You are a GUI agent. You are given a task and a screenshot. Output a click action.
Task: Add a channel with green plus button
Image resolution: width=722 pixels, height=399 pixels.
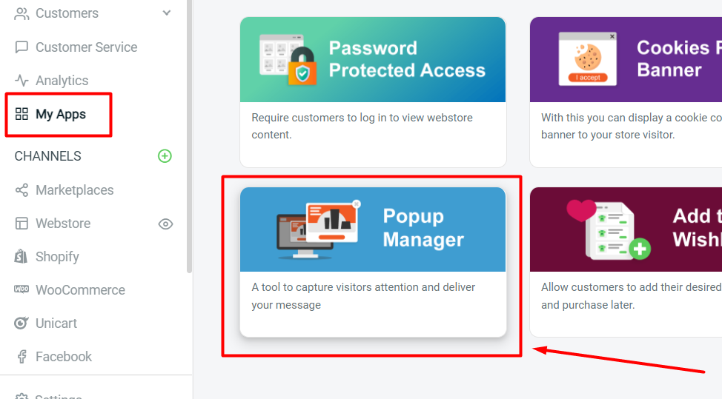[165, 156]
